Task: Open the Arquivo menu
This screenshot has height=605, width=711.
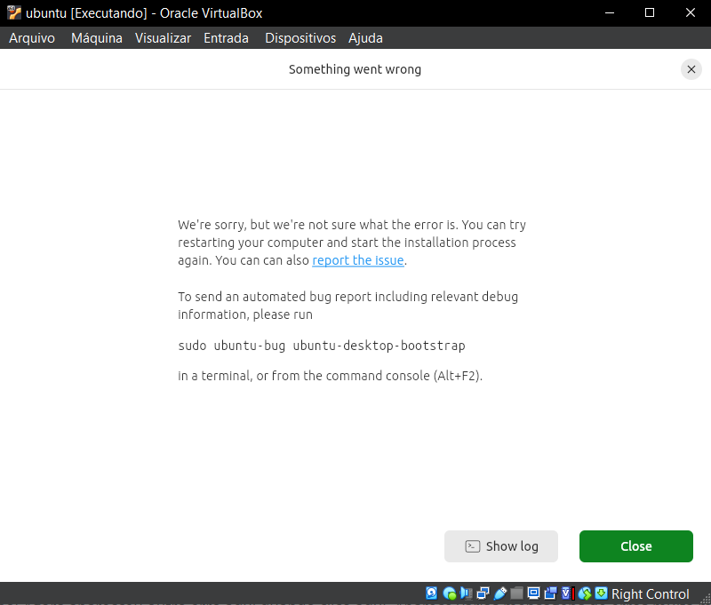Action: click(x=32, y=38)
